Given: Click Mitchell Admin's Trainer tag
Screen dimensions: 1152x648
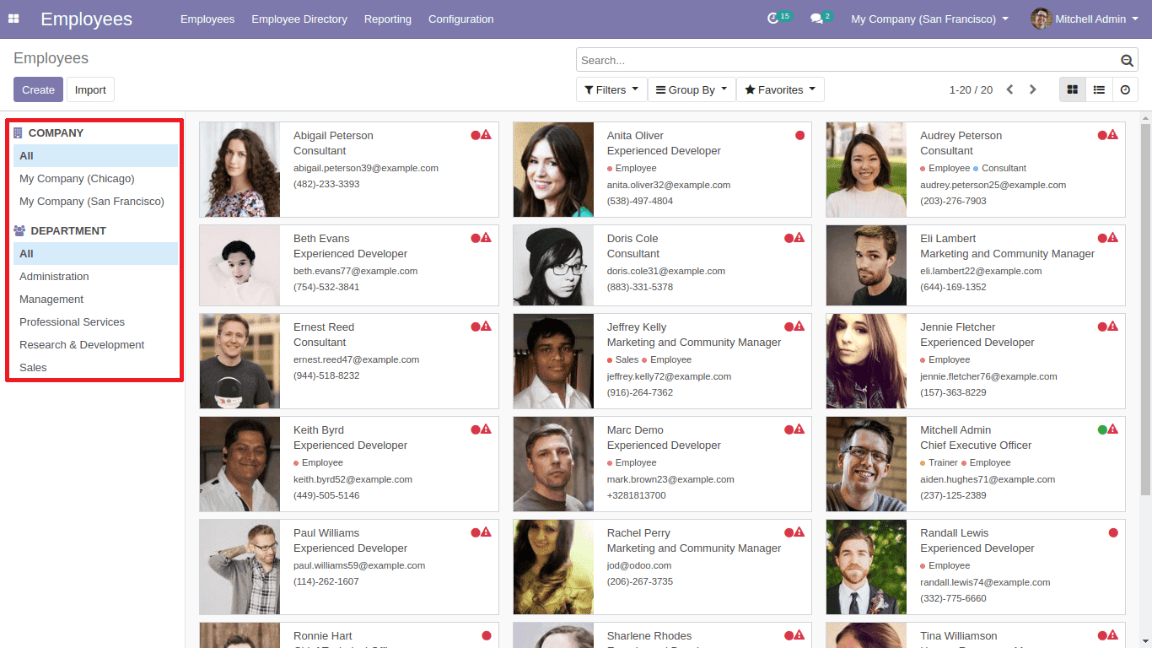Looking at the screenshot, I should tap(939, 462).
